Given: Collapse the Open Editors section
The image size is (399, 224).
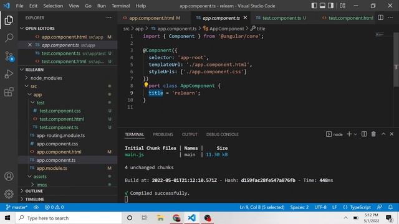Looking at the screenshot, I should pyautogui.click(x=22, y=28).
